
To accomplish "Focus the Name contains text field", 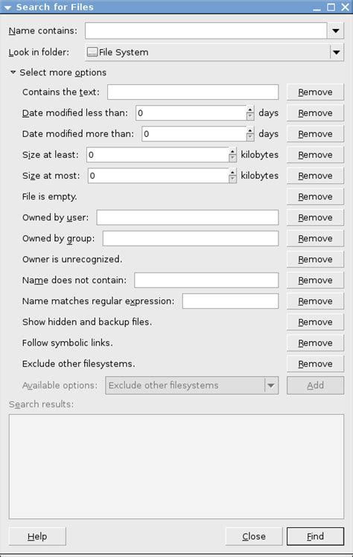I will pos(206,31).
